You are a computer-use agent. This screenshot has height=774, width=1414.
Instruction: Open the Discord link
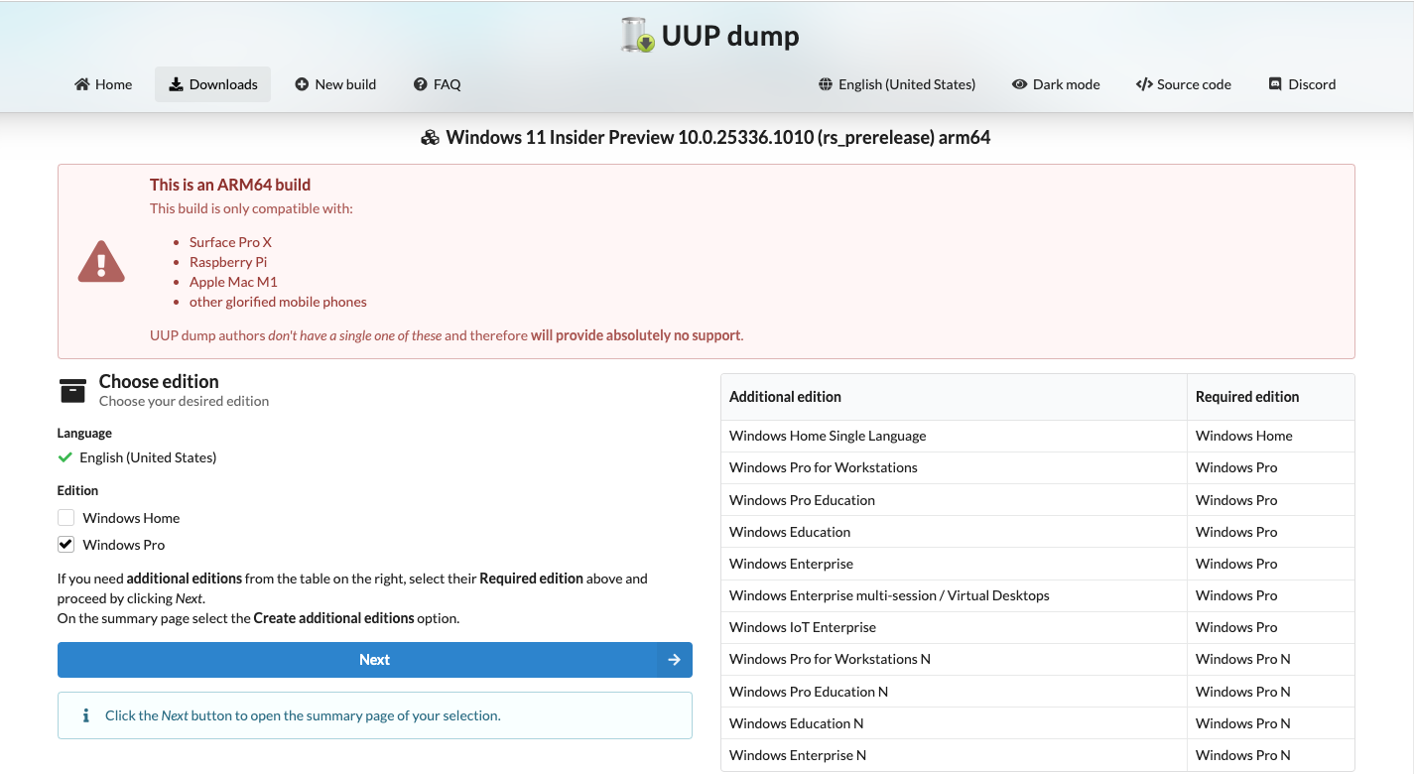(x=1302, y=84)
